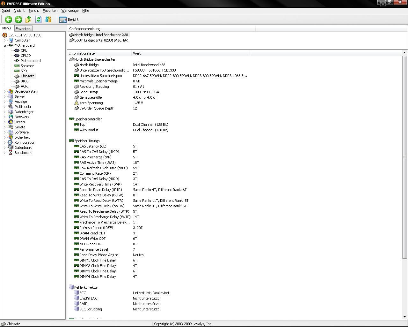The height and width of the screenshot is (327, 408).
Task: Click the Fehlerkorrektur section icon
Action: coord(71,287)
